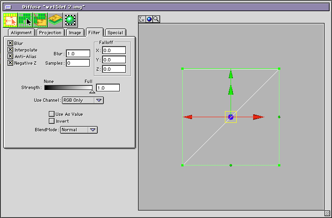Click the YX axis view icon
The width and height of the screenshot is (332, 218).
point(142,19)
